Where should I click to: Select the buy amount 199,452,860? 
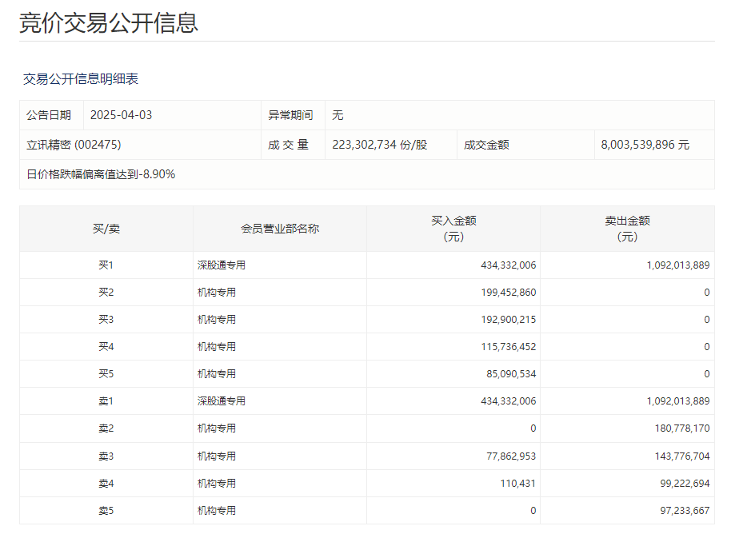point(509,293)
